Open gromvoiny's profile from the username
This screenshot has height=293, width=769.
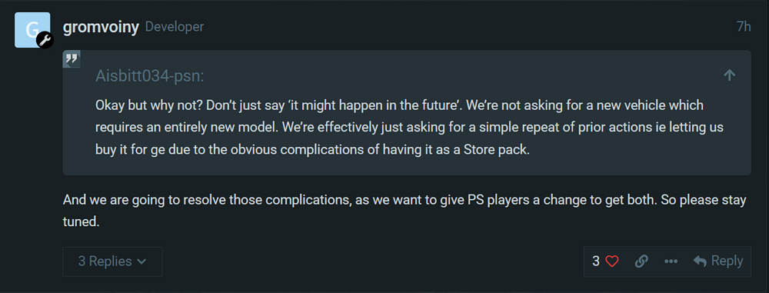pyautogui.click(x=101, y=26)
